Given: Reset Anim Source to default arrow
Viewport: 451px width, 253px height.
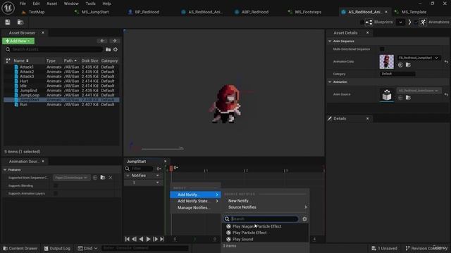Looking at the screenshot, I should pyautogui.click(x=446, y=94).
